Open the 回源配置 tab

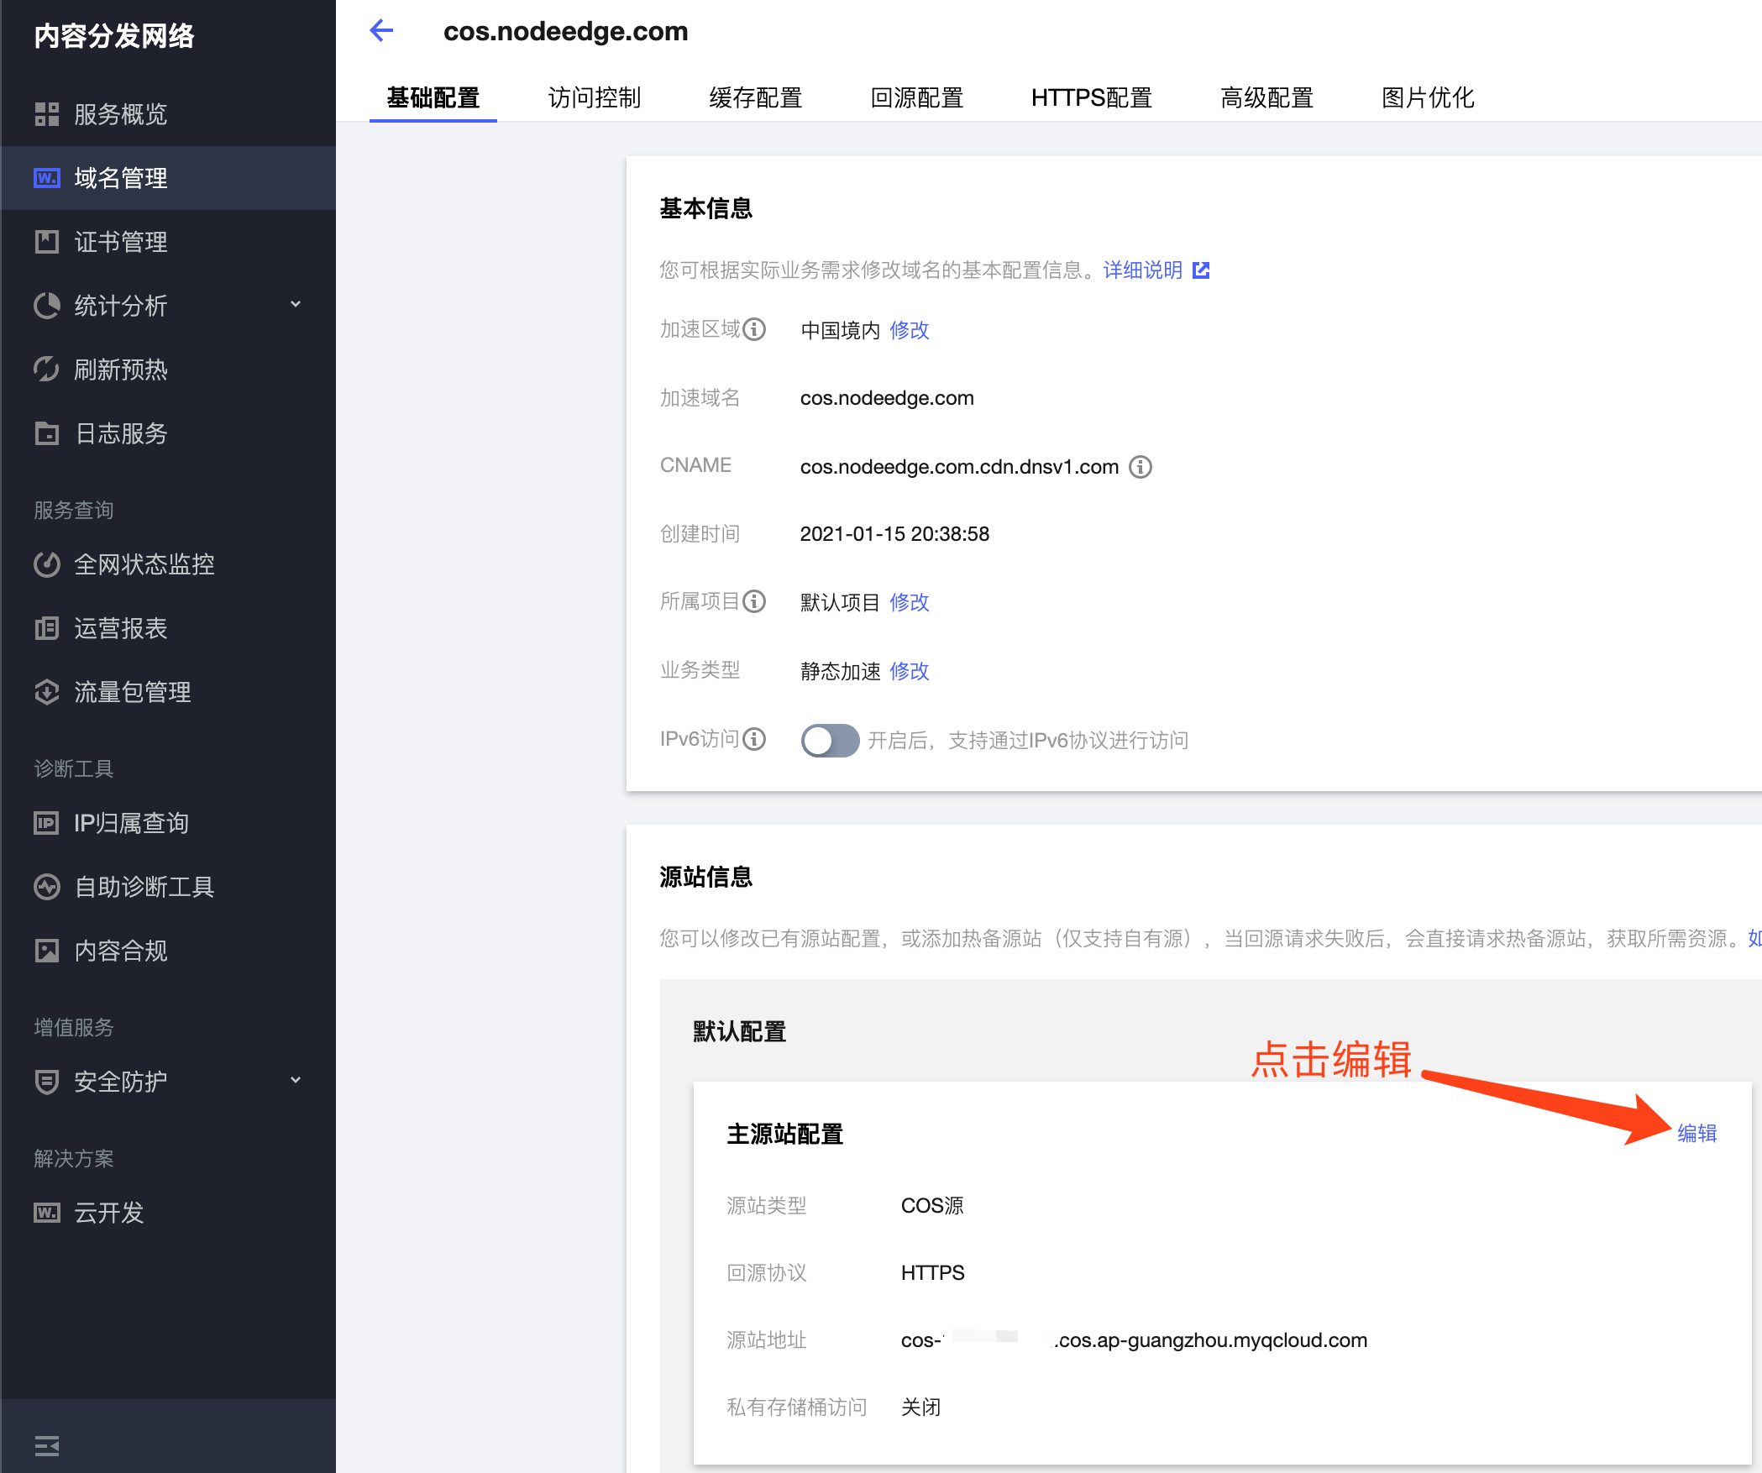[917, 98]
